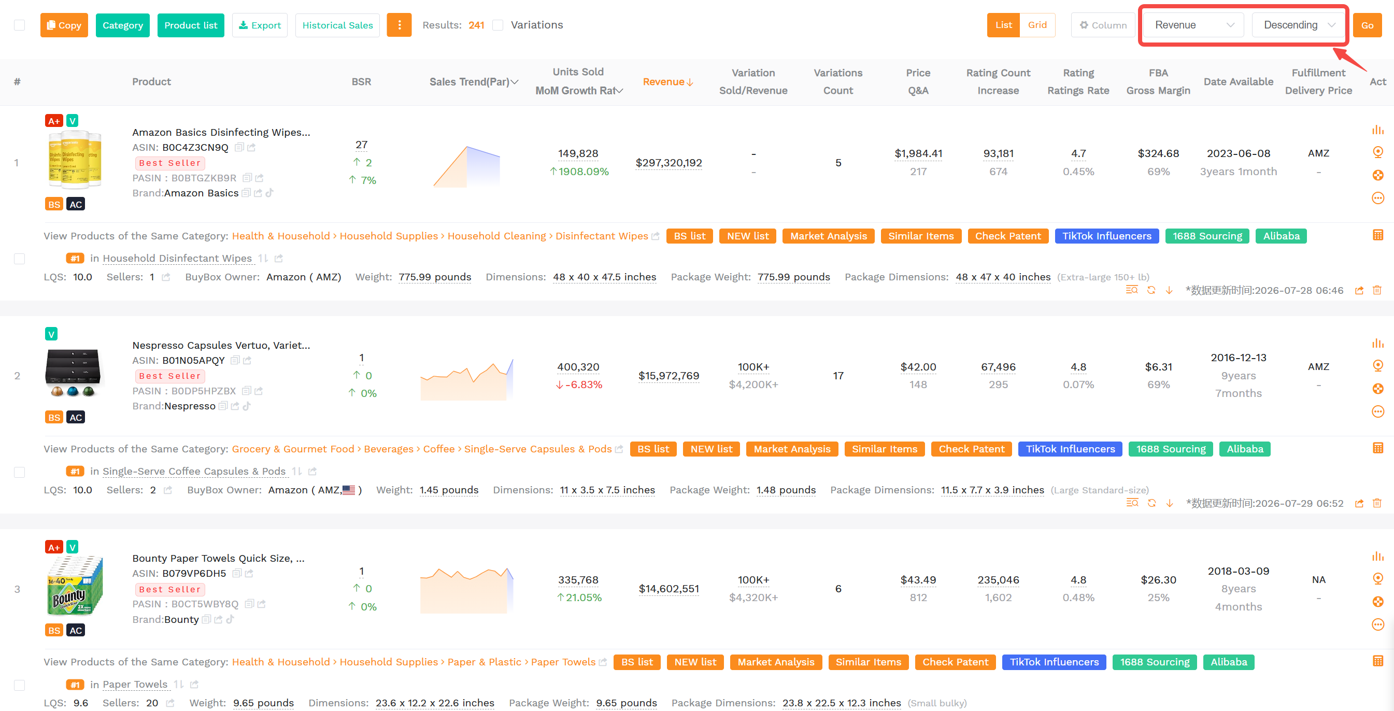Click the A+ badge on Amazon Basics product
This screenshot has height=711, width=1394.
pos(53,121)
